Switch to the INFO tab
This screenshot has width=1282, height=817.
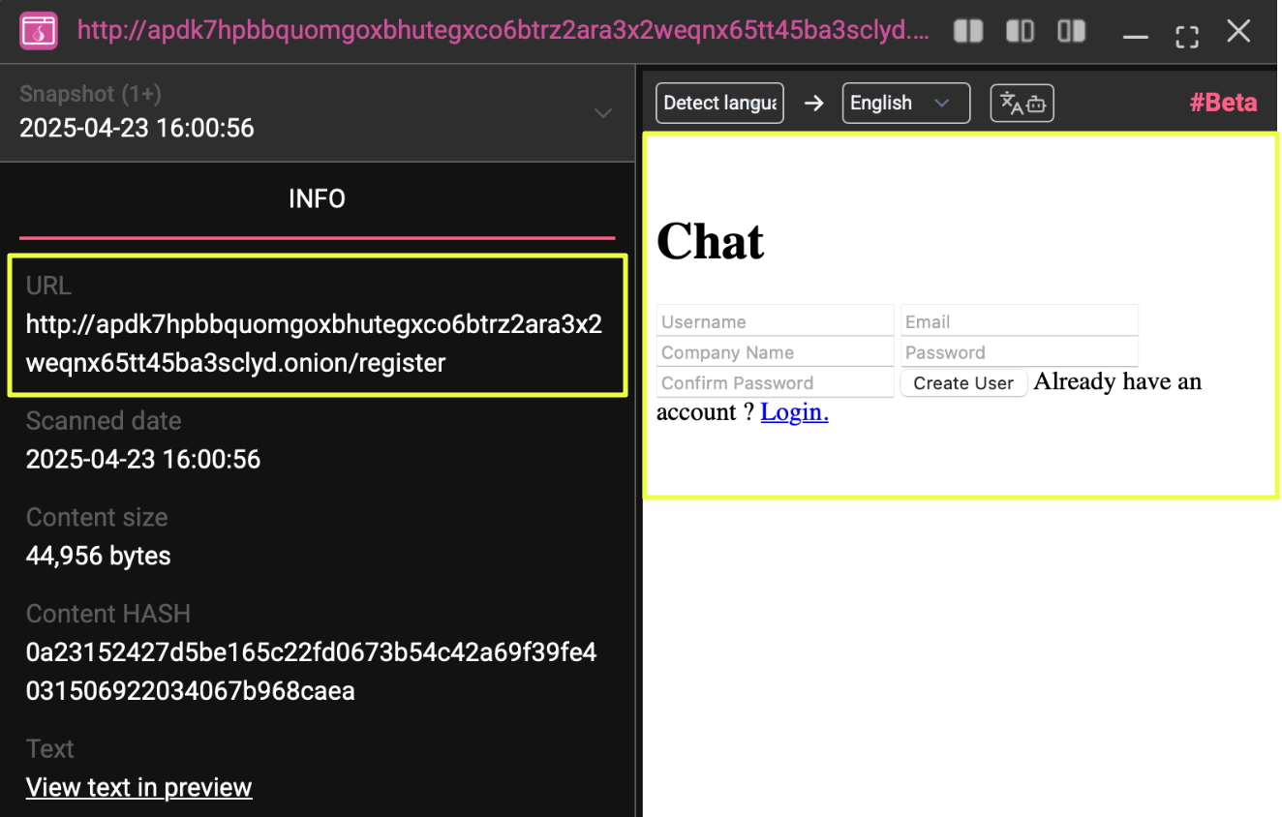[x=317, y=199]
